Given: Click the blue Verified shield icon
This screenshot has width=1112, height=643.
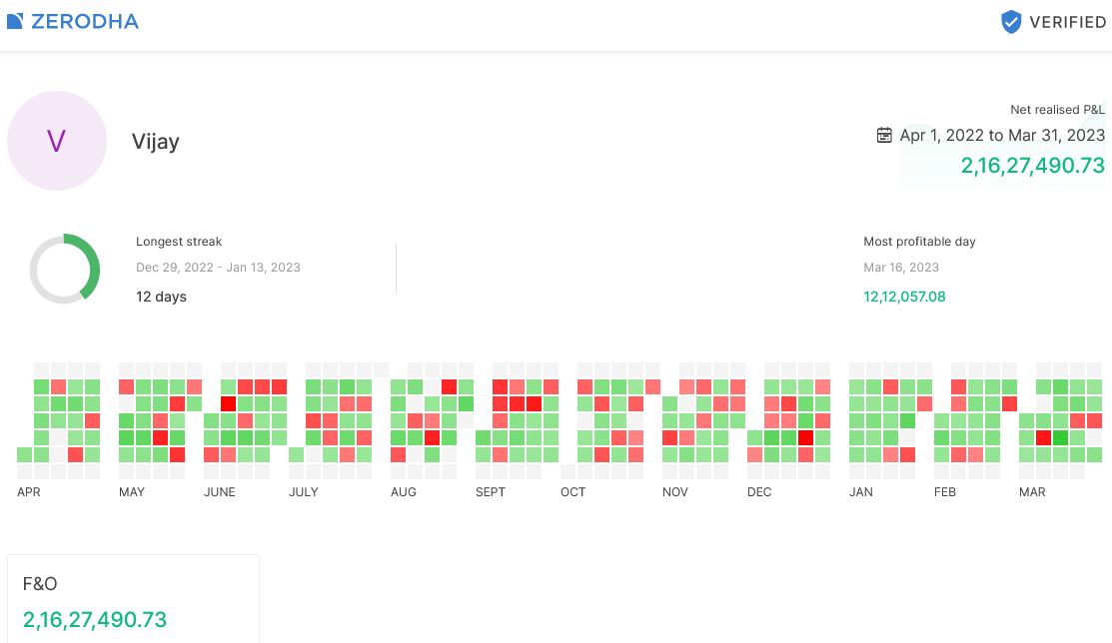Looking at the screenshot, I should click(1011, 22).
